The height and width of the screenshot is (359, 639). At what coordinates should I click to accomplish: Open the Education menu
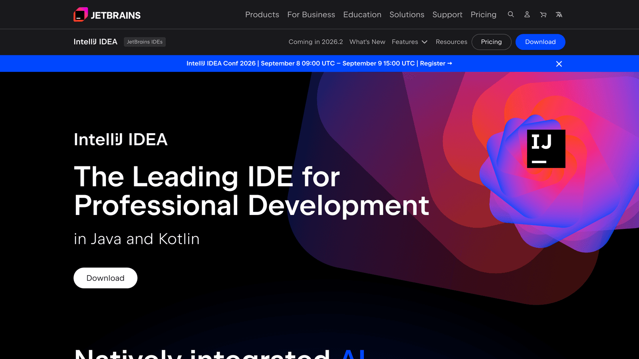pos(362,15)
